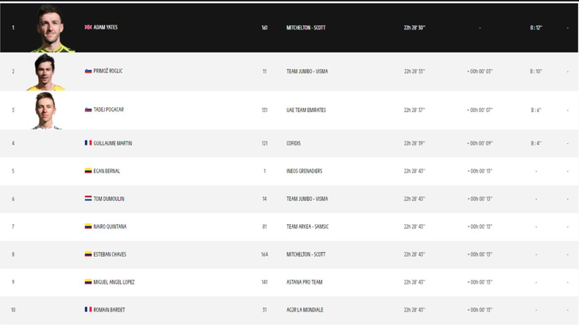Click the AG2R La Mondiale team name

[x=305, y=310]
